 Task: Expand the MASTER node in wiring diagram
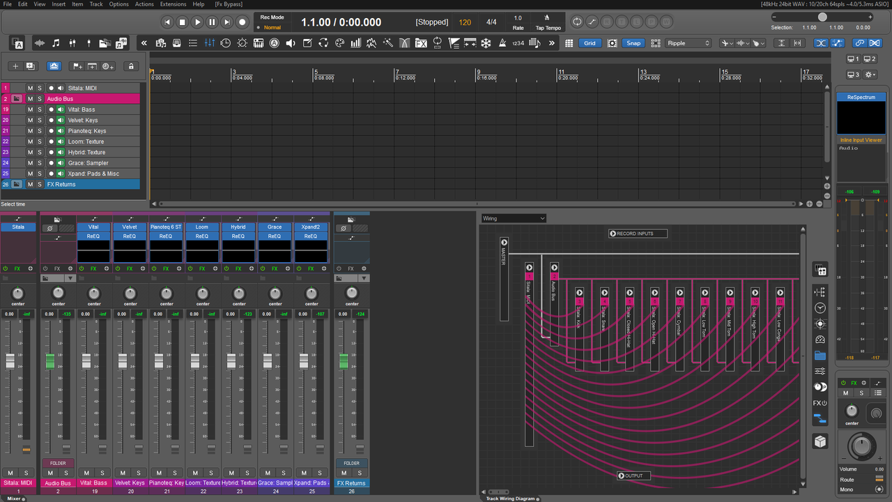pos(505,243)
